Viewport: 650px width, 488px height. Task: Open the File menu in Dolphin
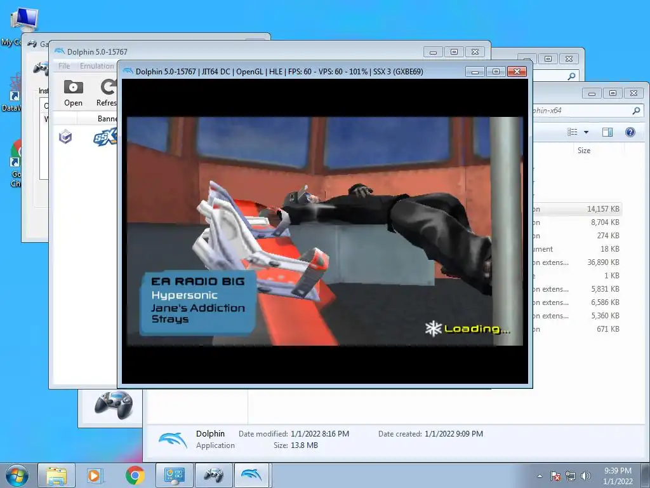pos(64,66)
